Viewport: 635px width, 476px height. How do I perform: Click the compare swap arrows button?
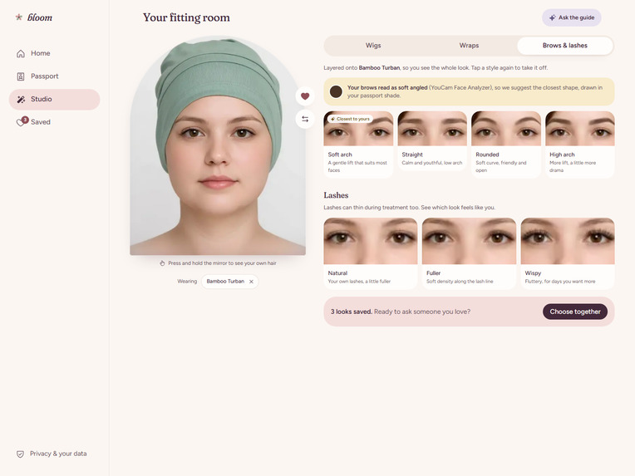click(305, 119)
